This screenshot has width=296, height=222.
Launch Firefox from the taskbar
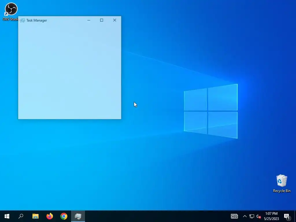[x=50, y=216]
